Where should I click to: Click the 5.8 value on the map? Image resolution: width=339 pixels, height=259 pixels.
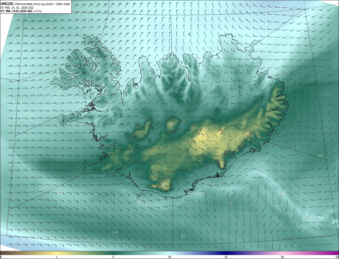115,232
